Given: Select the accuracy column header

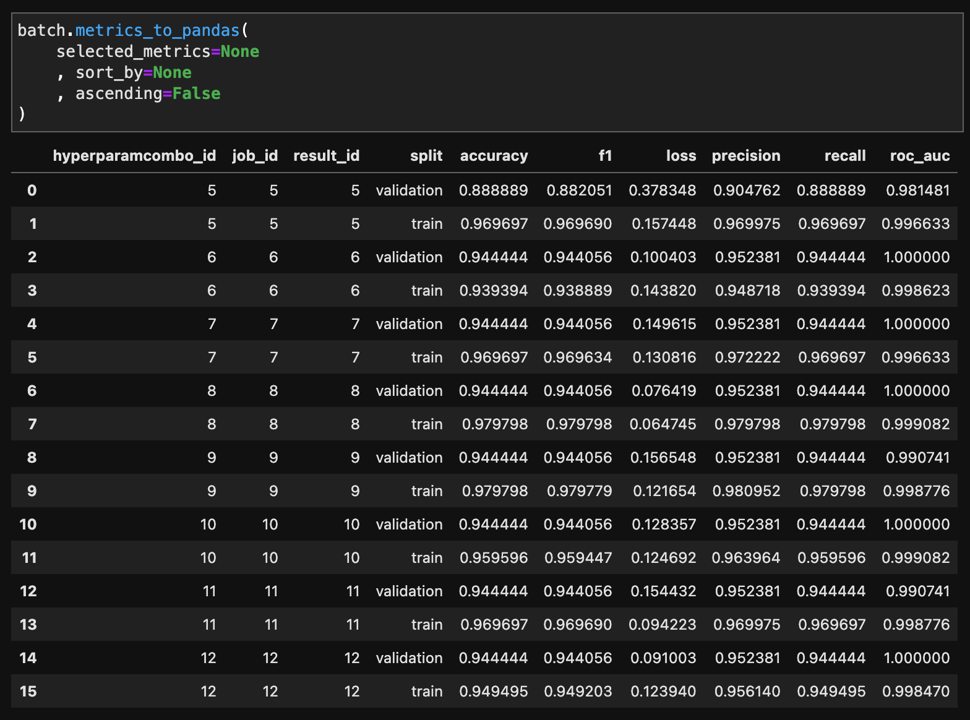Looking at the screenshot, I should 494,156.
